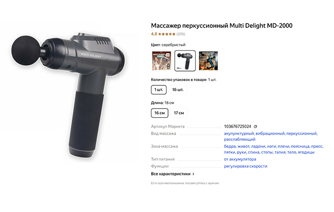Copy the Артикул Маркета number icon

[256, 127]
